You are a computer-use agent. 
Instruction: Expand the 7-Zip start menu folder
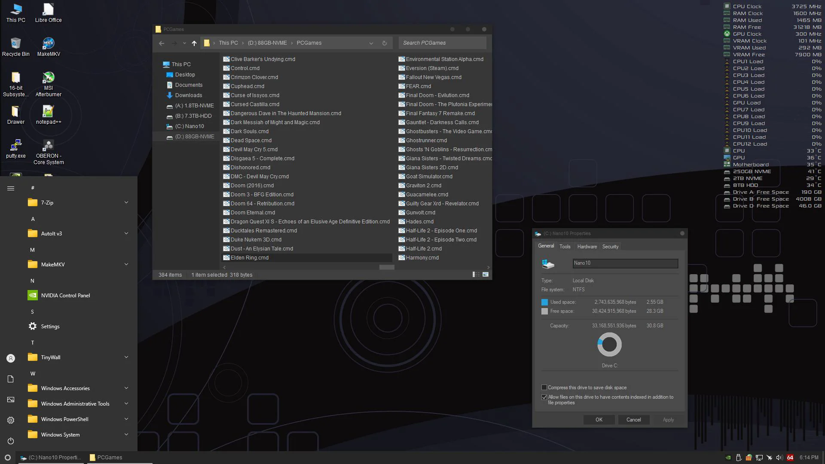click(x=126, y=203)
